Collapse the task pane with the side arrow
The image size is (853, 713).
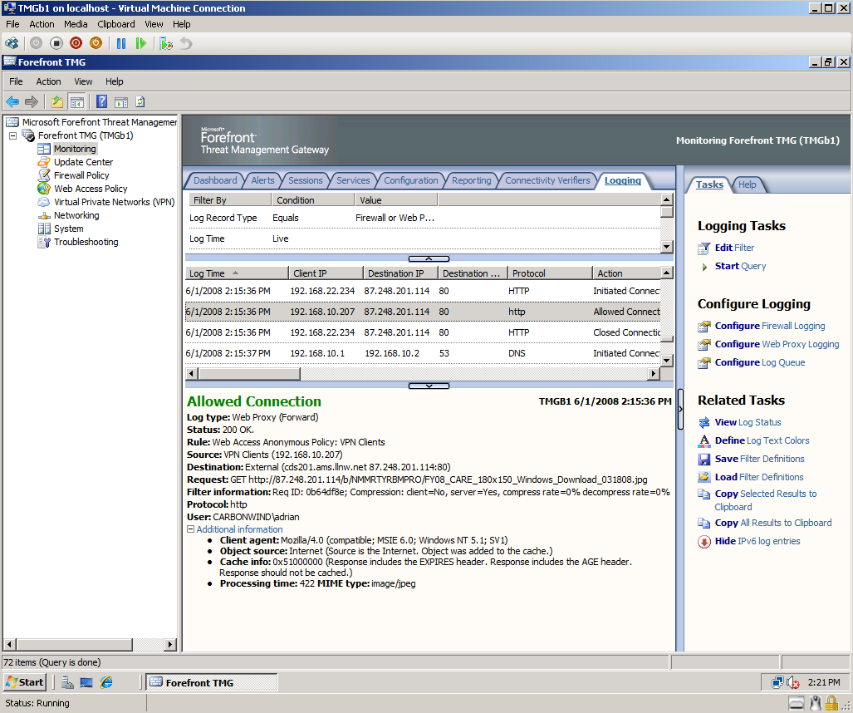[x=680, y=410]
